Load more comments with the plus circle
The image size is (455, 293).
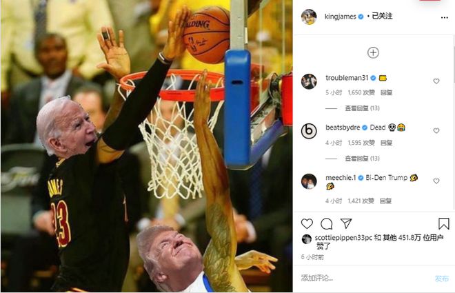pyautogui.click(x=373, y=52)
